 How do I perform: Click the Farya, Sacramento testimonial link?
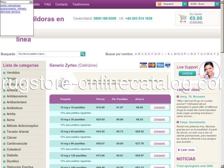pyautogui.click(x=192, y=122)
